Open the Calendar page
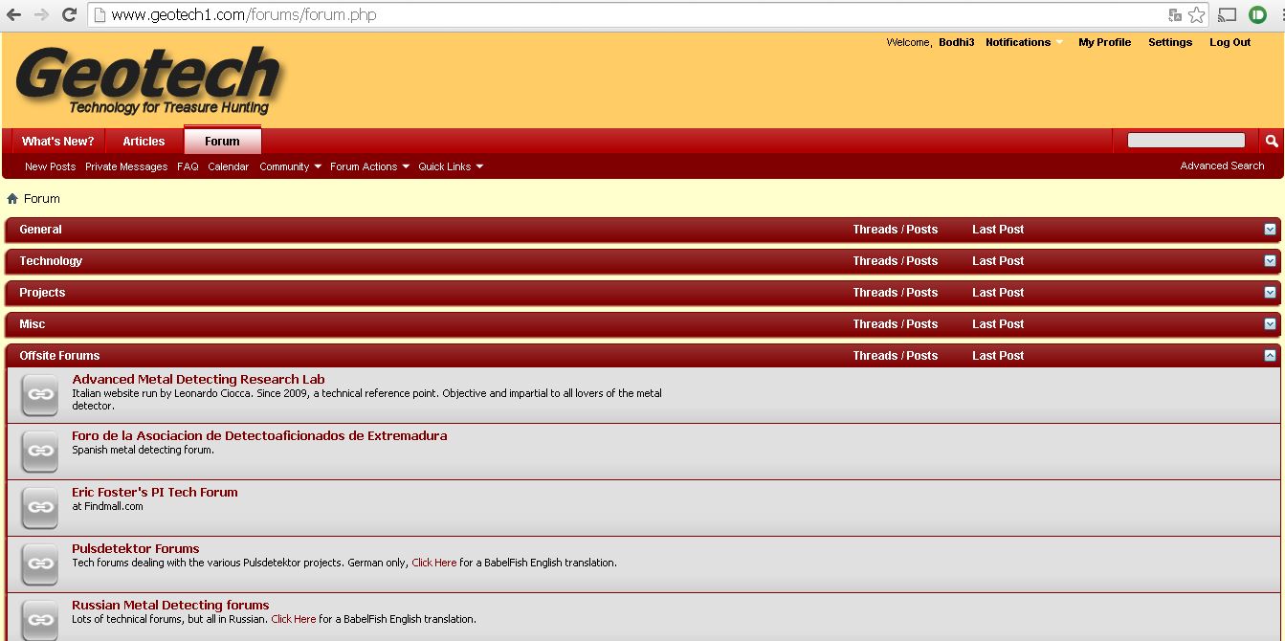 (229, 166)
